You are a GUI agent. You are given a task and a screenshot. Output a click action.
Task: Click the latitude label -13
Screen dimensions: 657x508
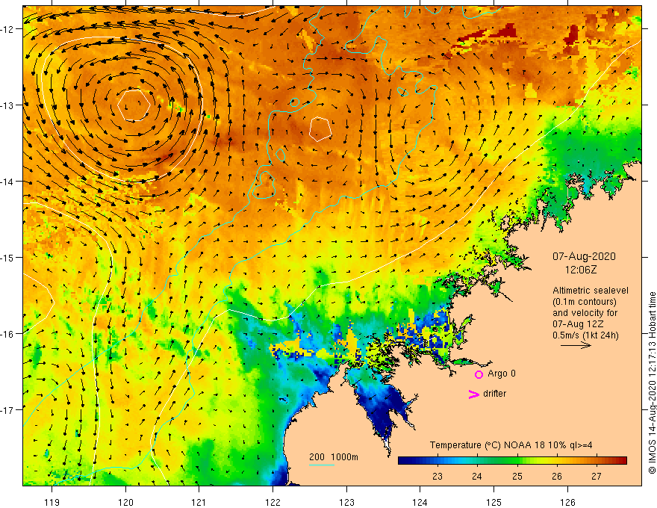coord(8,105)
